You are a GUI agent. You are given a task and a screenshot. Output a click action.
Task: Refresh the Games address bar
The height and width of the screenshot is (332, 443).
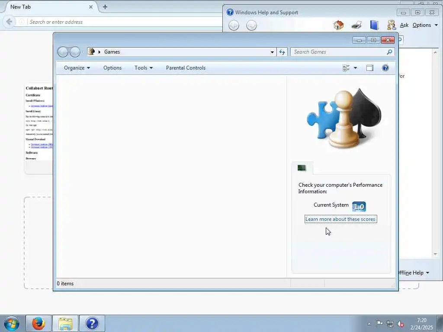(282, 52)
